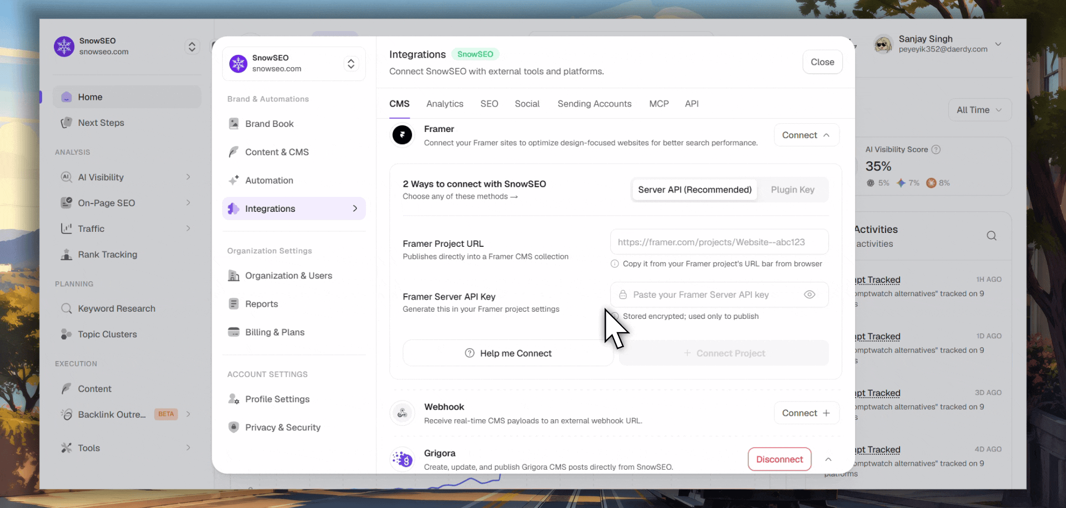
Task: Expand the Tools submenu chevron
Action: (x=188, y=448)
